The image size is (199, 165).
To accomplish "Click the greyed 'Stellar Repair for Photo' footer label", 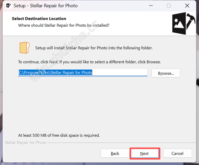I will pyautogui.click(x=25, y=143).
